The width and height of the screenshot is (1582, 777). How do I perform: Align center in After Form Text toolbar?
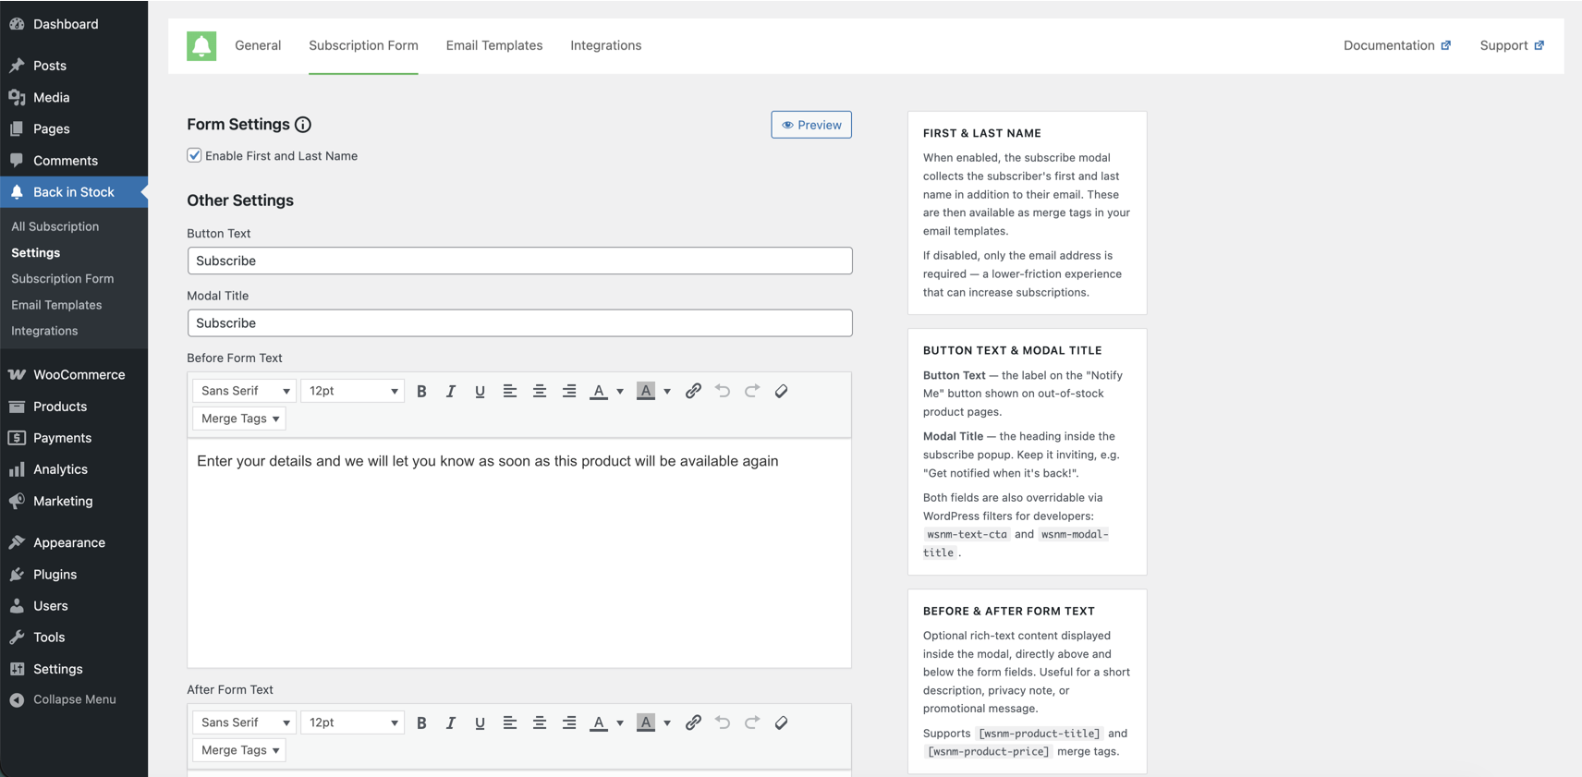(x=540, y=722)
